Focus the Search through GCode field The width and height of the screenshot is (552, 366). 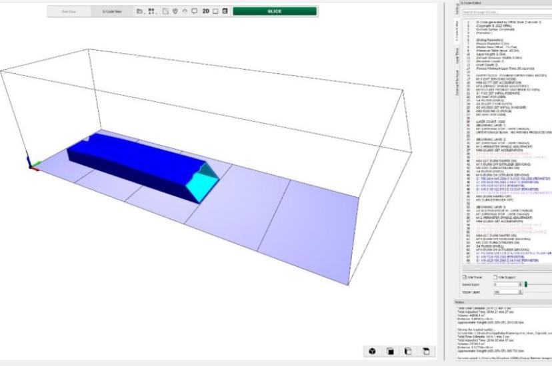507,12
